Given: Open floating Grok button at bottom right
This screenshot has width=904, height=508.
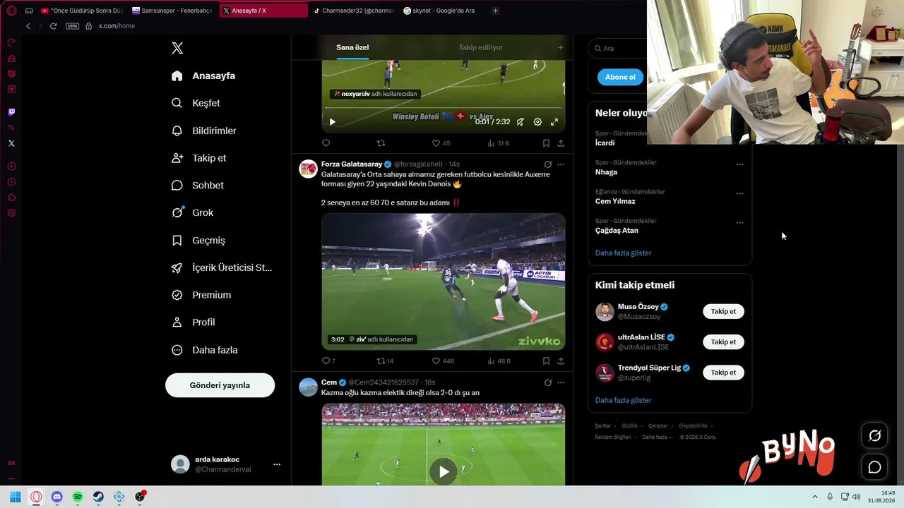Looking at the screenshot, I should (x=874, y=436).
